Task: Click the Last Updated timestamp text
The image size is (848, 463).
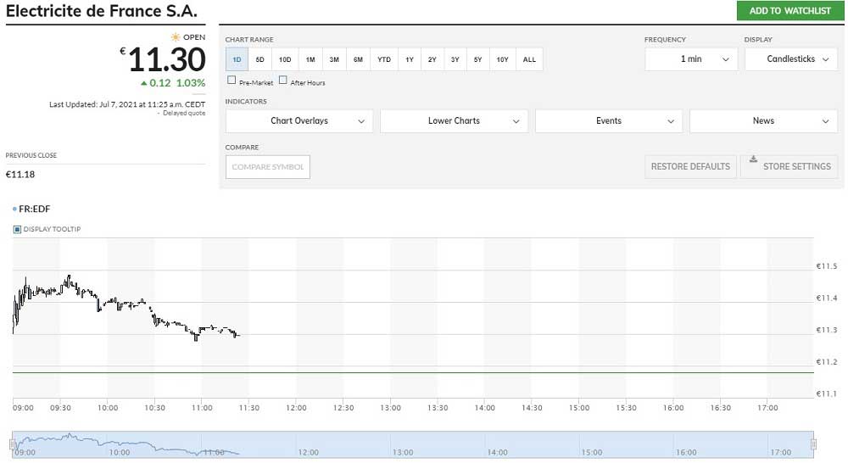Action: [127, 104]
